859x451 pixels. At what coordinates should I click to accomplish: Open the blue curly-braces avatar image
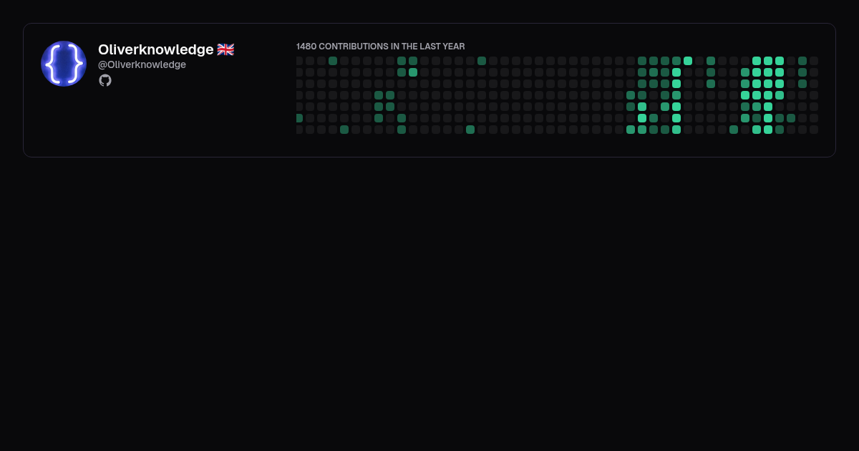pos(64,64)
